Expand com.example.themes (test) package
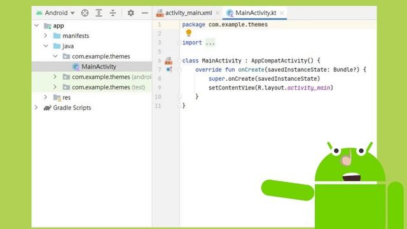Viewport: 407px width, 229px height. click(55, 87)
